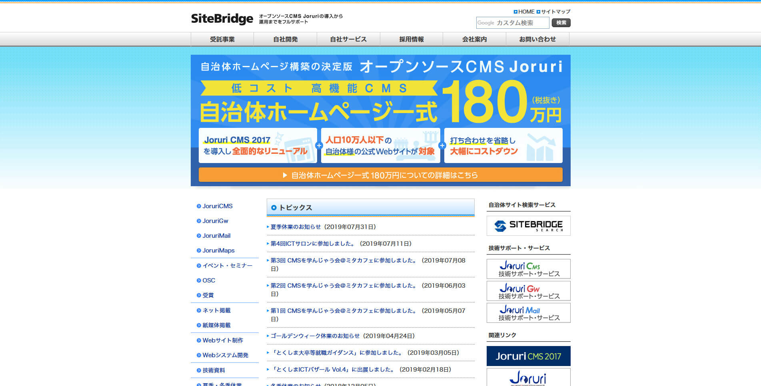The width and height of the screenshot is (761, 386).
Task: Click the 大幅にコストダウン panel in banner
Action: click(x=503, y=145)
